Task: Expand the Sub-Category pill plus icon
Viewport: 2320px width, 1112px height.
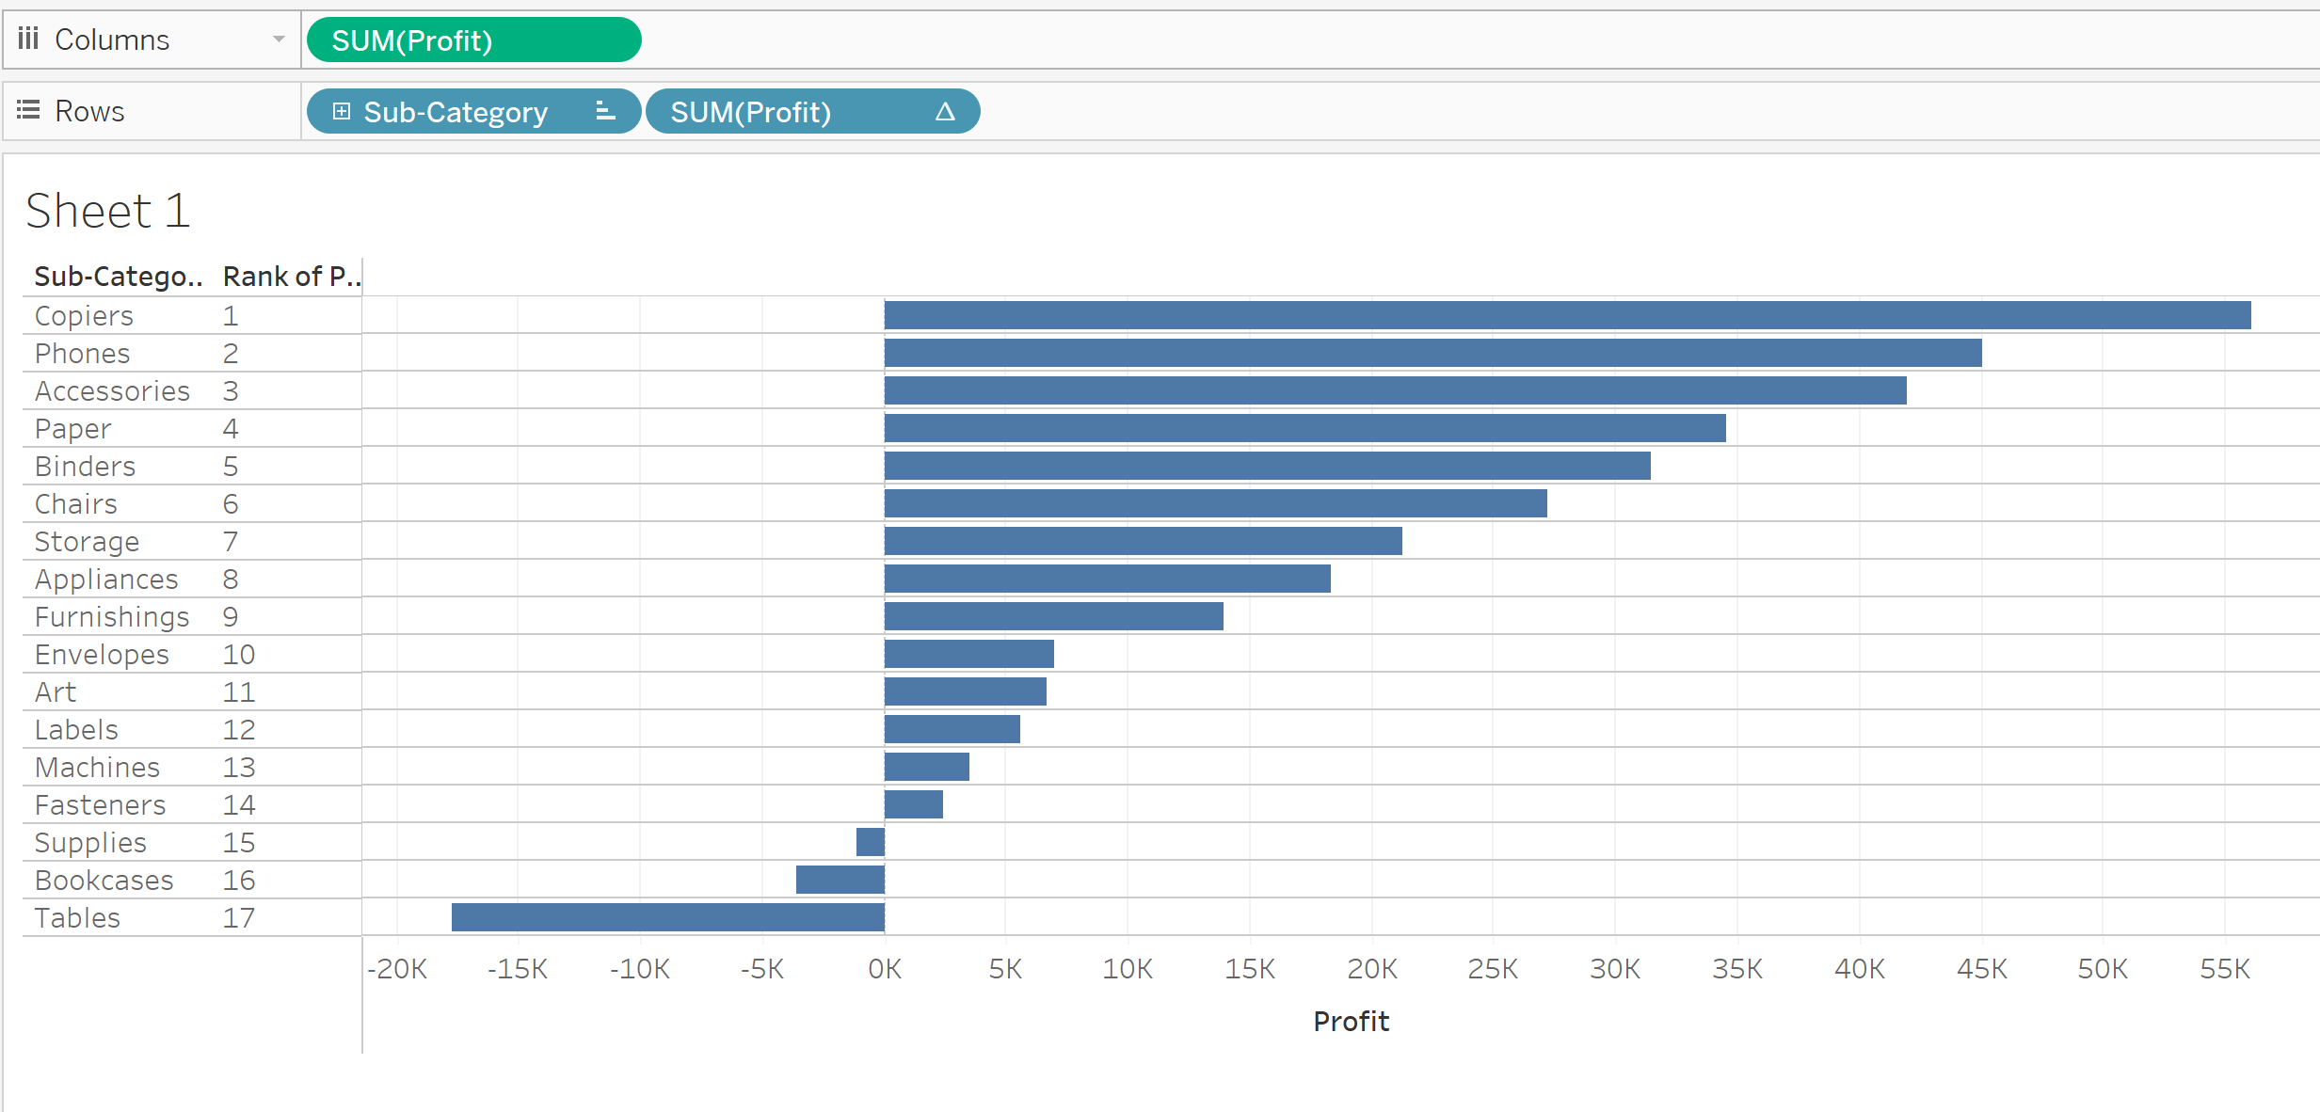Action: click(342, 111)
